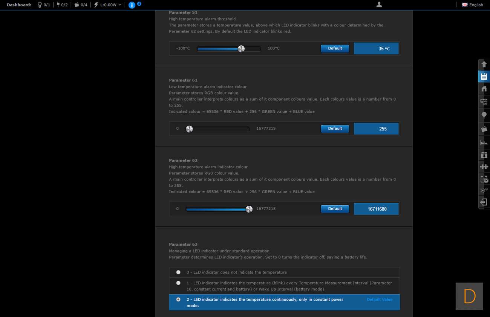Click the dashboard lights counter 0/1
This screenshot has width=490, height=317.
coord(43,5)
